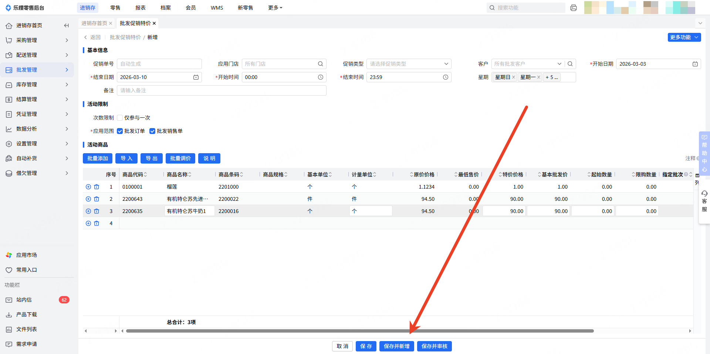
Task: Open 客服 headset widget
Action: pyautogui.click(x=704, y=201)
